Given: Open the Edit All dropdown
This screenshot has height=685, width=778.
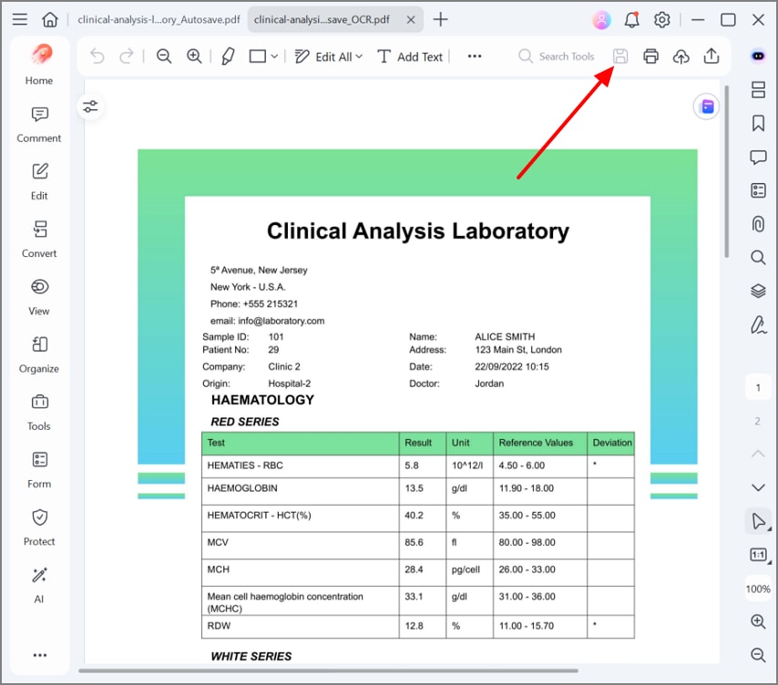Looking at the screenshot, I should pos(329,56).
